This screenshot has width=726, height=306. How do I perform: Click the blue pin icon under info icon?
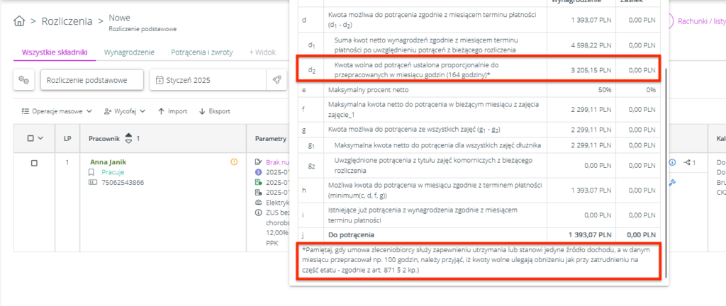pyautogui.click(x=673, y=181)
